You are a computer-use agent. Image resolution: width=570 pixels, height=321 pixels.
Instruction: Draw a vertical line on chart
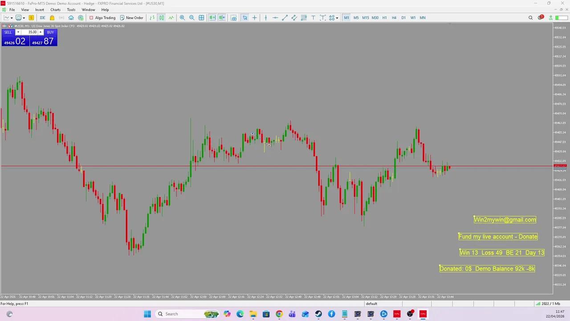(x=266, y=18)
